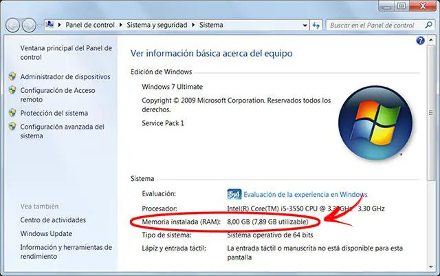The height and width of the screenshot is (276, 440).
Task: Open address bar history dropdown arrow
Action: (305, 25)
